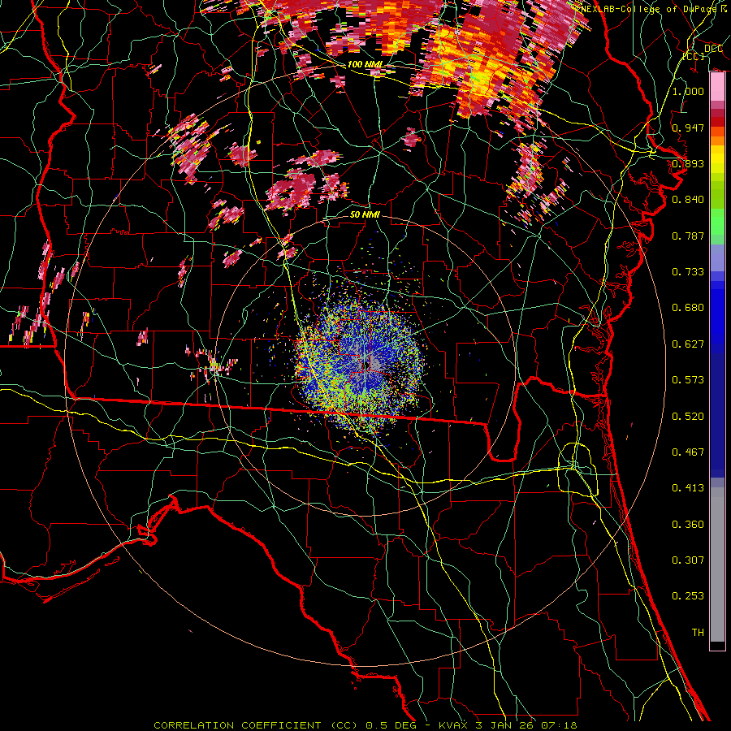Select the 0.360 legend value

688,524
